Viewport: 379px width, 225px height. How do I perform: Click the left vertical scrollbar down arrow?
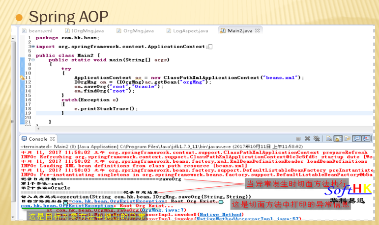[x=13, y=217]
